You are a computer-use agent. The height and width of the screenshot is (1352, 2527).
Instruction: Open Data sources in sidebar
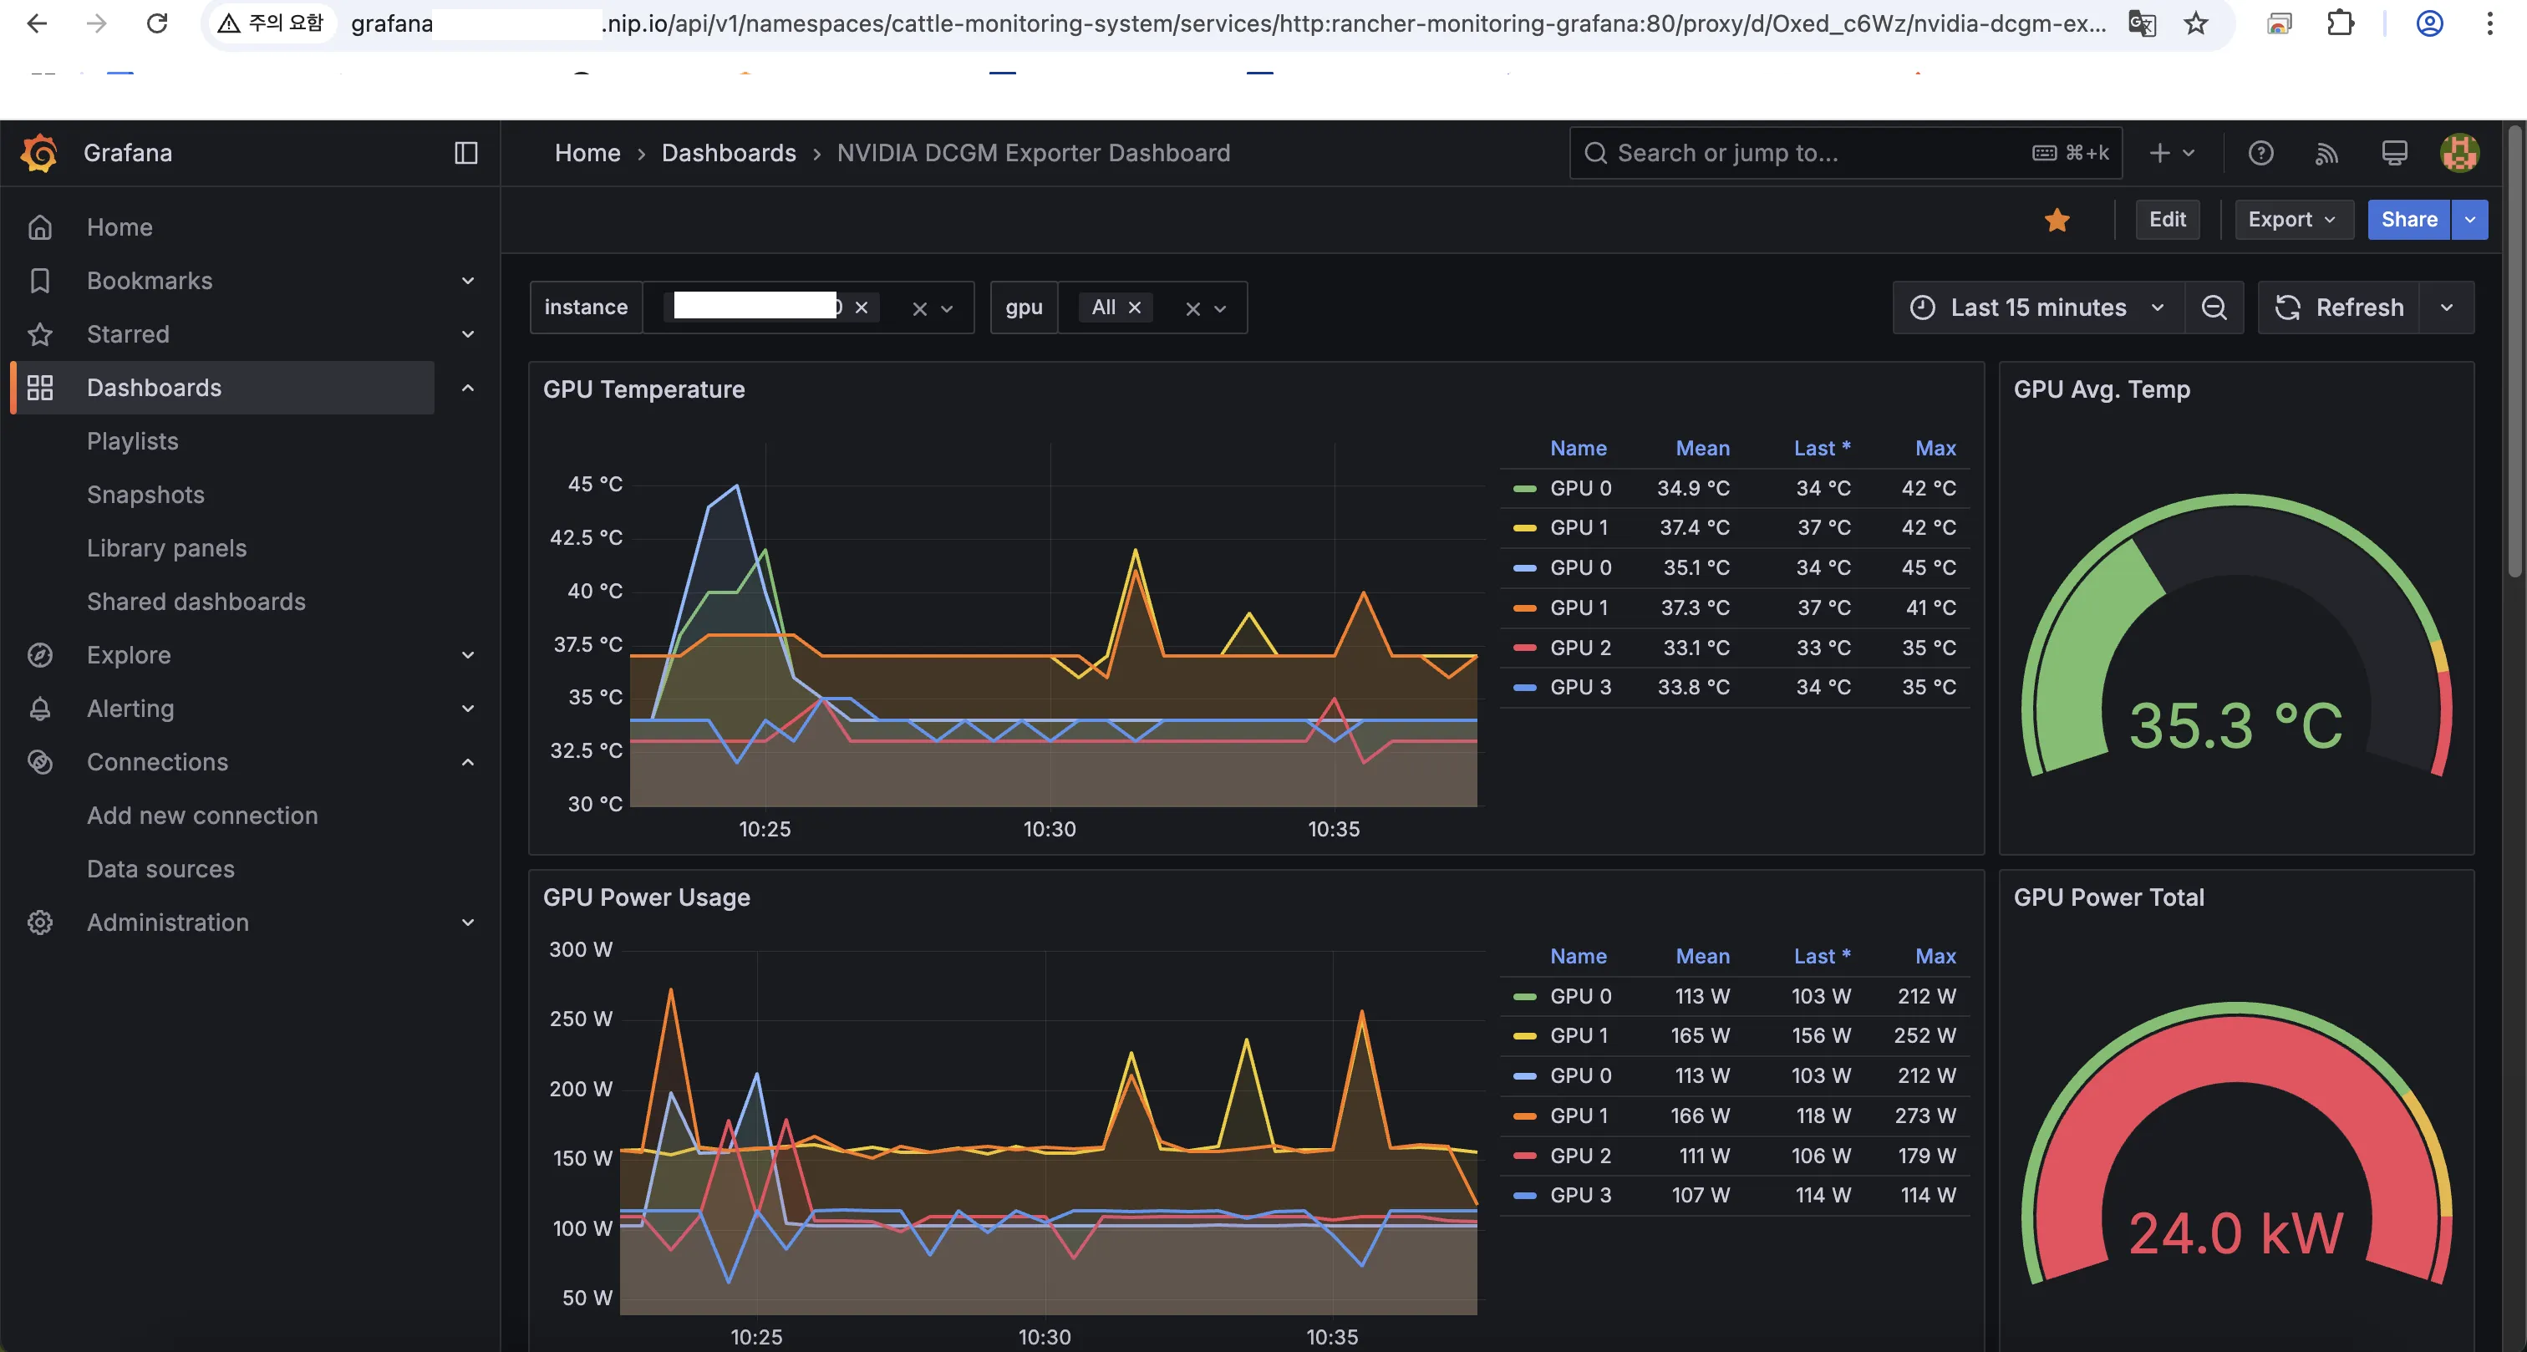tap(161, 869)
